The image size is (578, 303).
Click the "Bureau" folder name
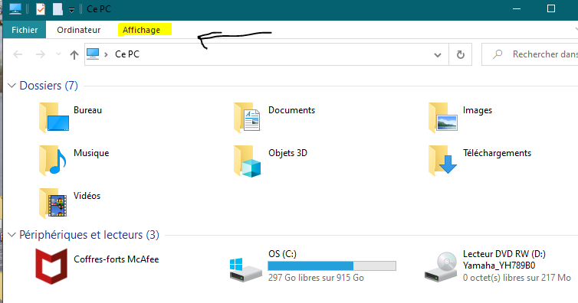(87, 110)
